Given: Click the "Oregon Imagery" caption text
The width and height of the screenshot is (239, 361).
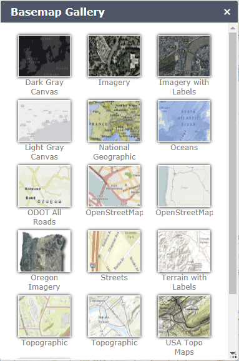Looking at the screenshot, I should (x=44, y=282).
